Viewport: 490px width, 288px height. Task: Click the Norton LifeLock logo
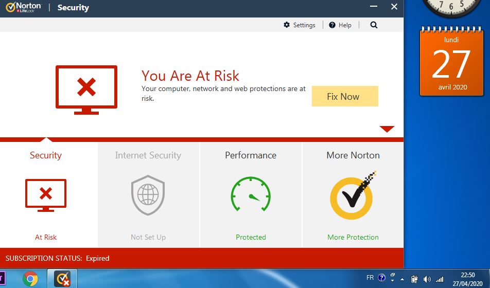coord(24,7)
